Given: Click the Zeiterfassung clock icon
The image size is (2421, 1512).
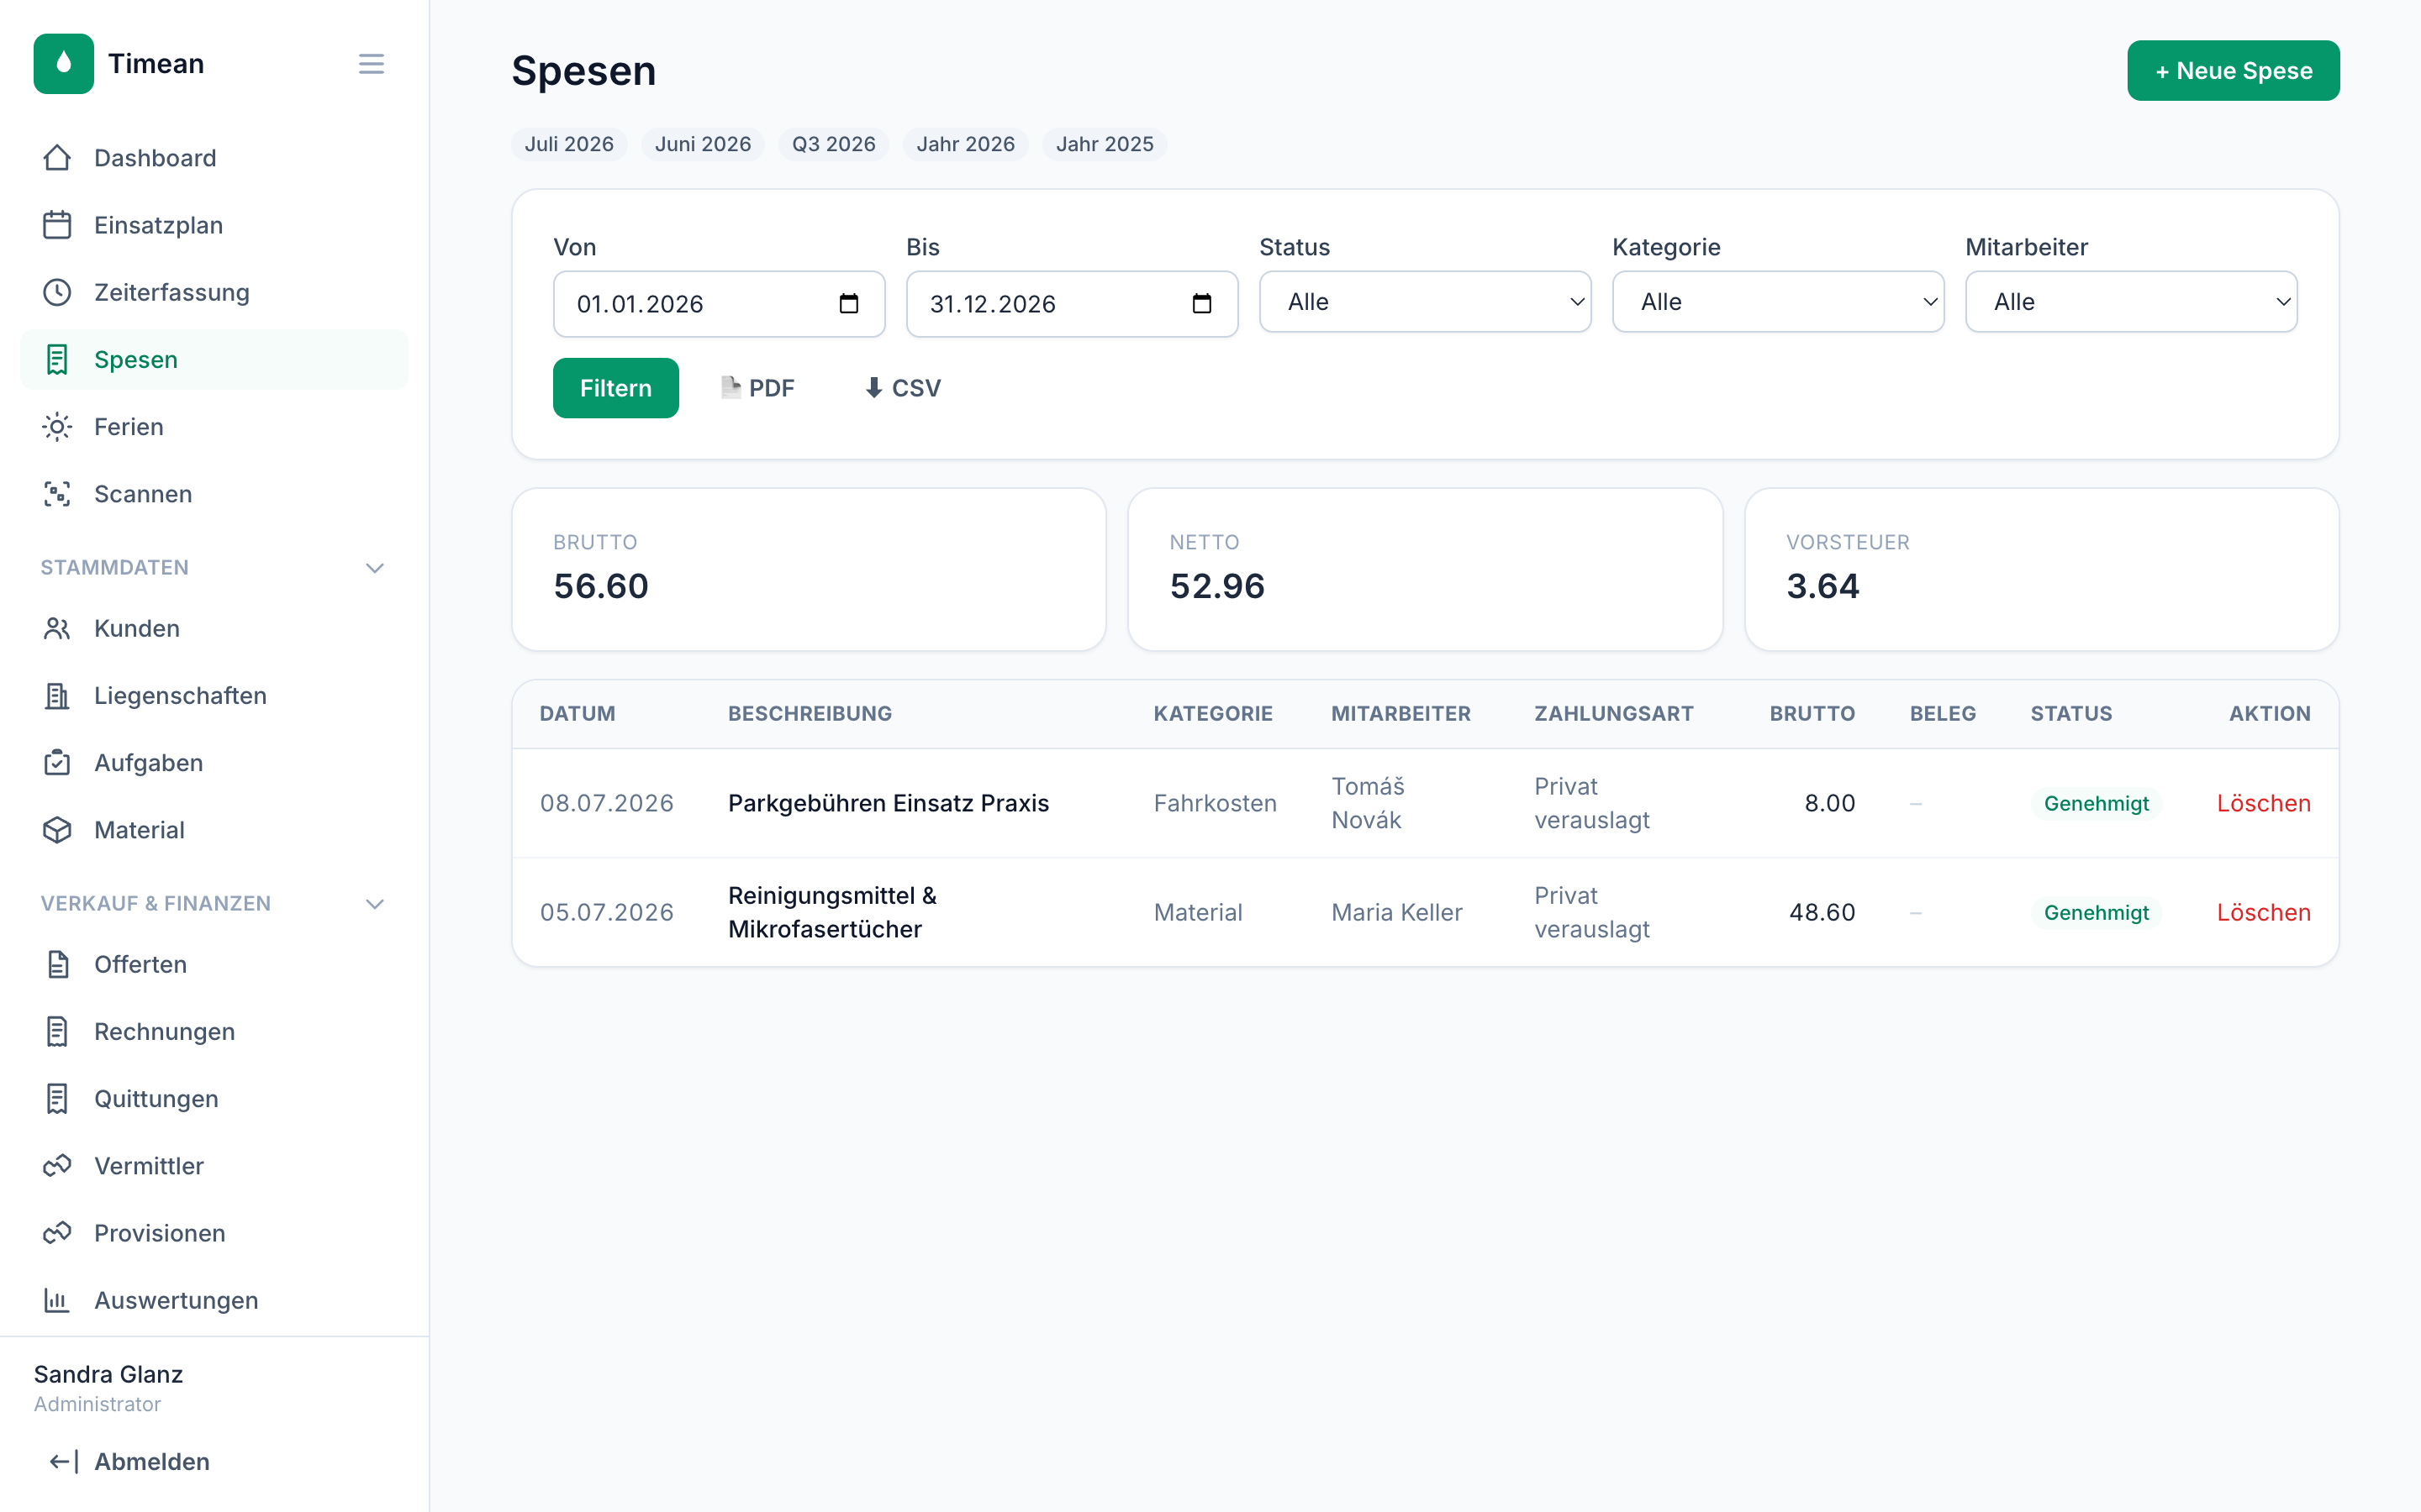Looking at the screenshot, I should click(x=57, y=292).
